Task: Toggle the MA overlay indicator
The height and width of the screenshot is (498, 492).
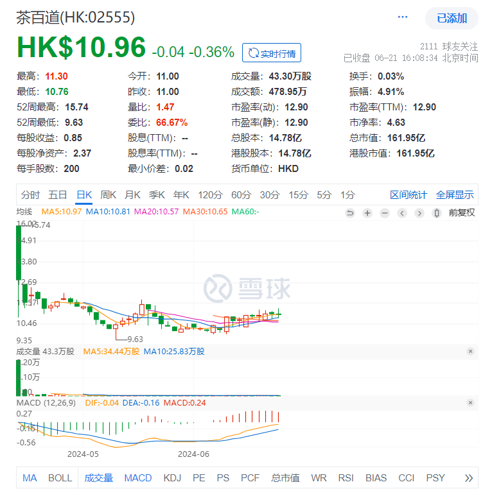Action: click(30, 478)
